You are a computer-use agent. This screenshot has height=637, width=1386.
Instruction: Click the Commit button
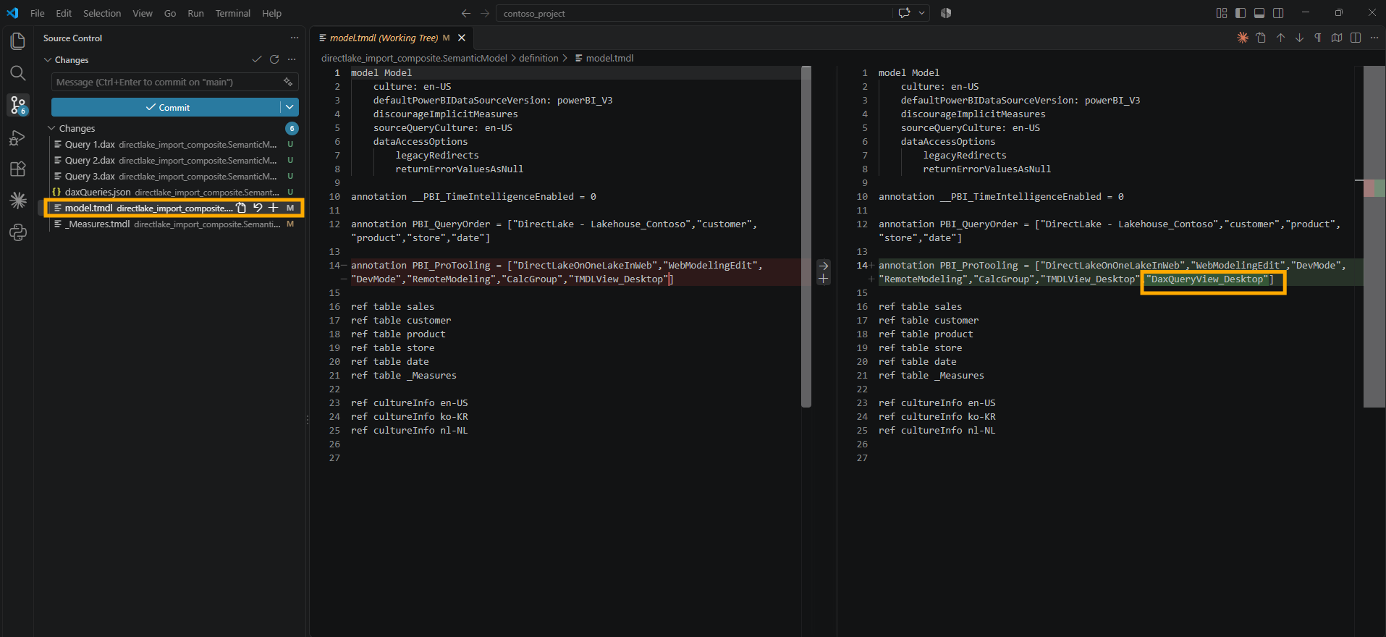(166, 107)
